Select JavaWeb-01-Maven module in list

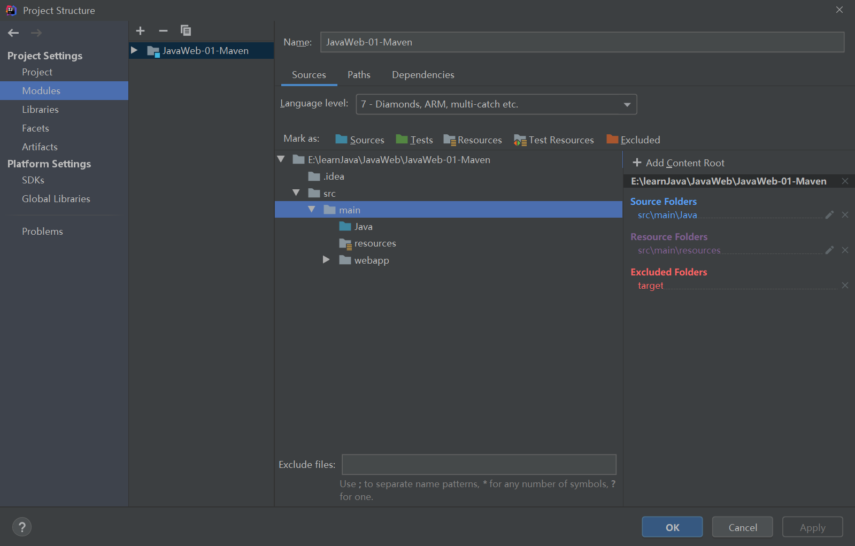(202, 51)
